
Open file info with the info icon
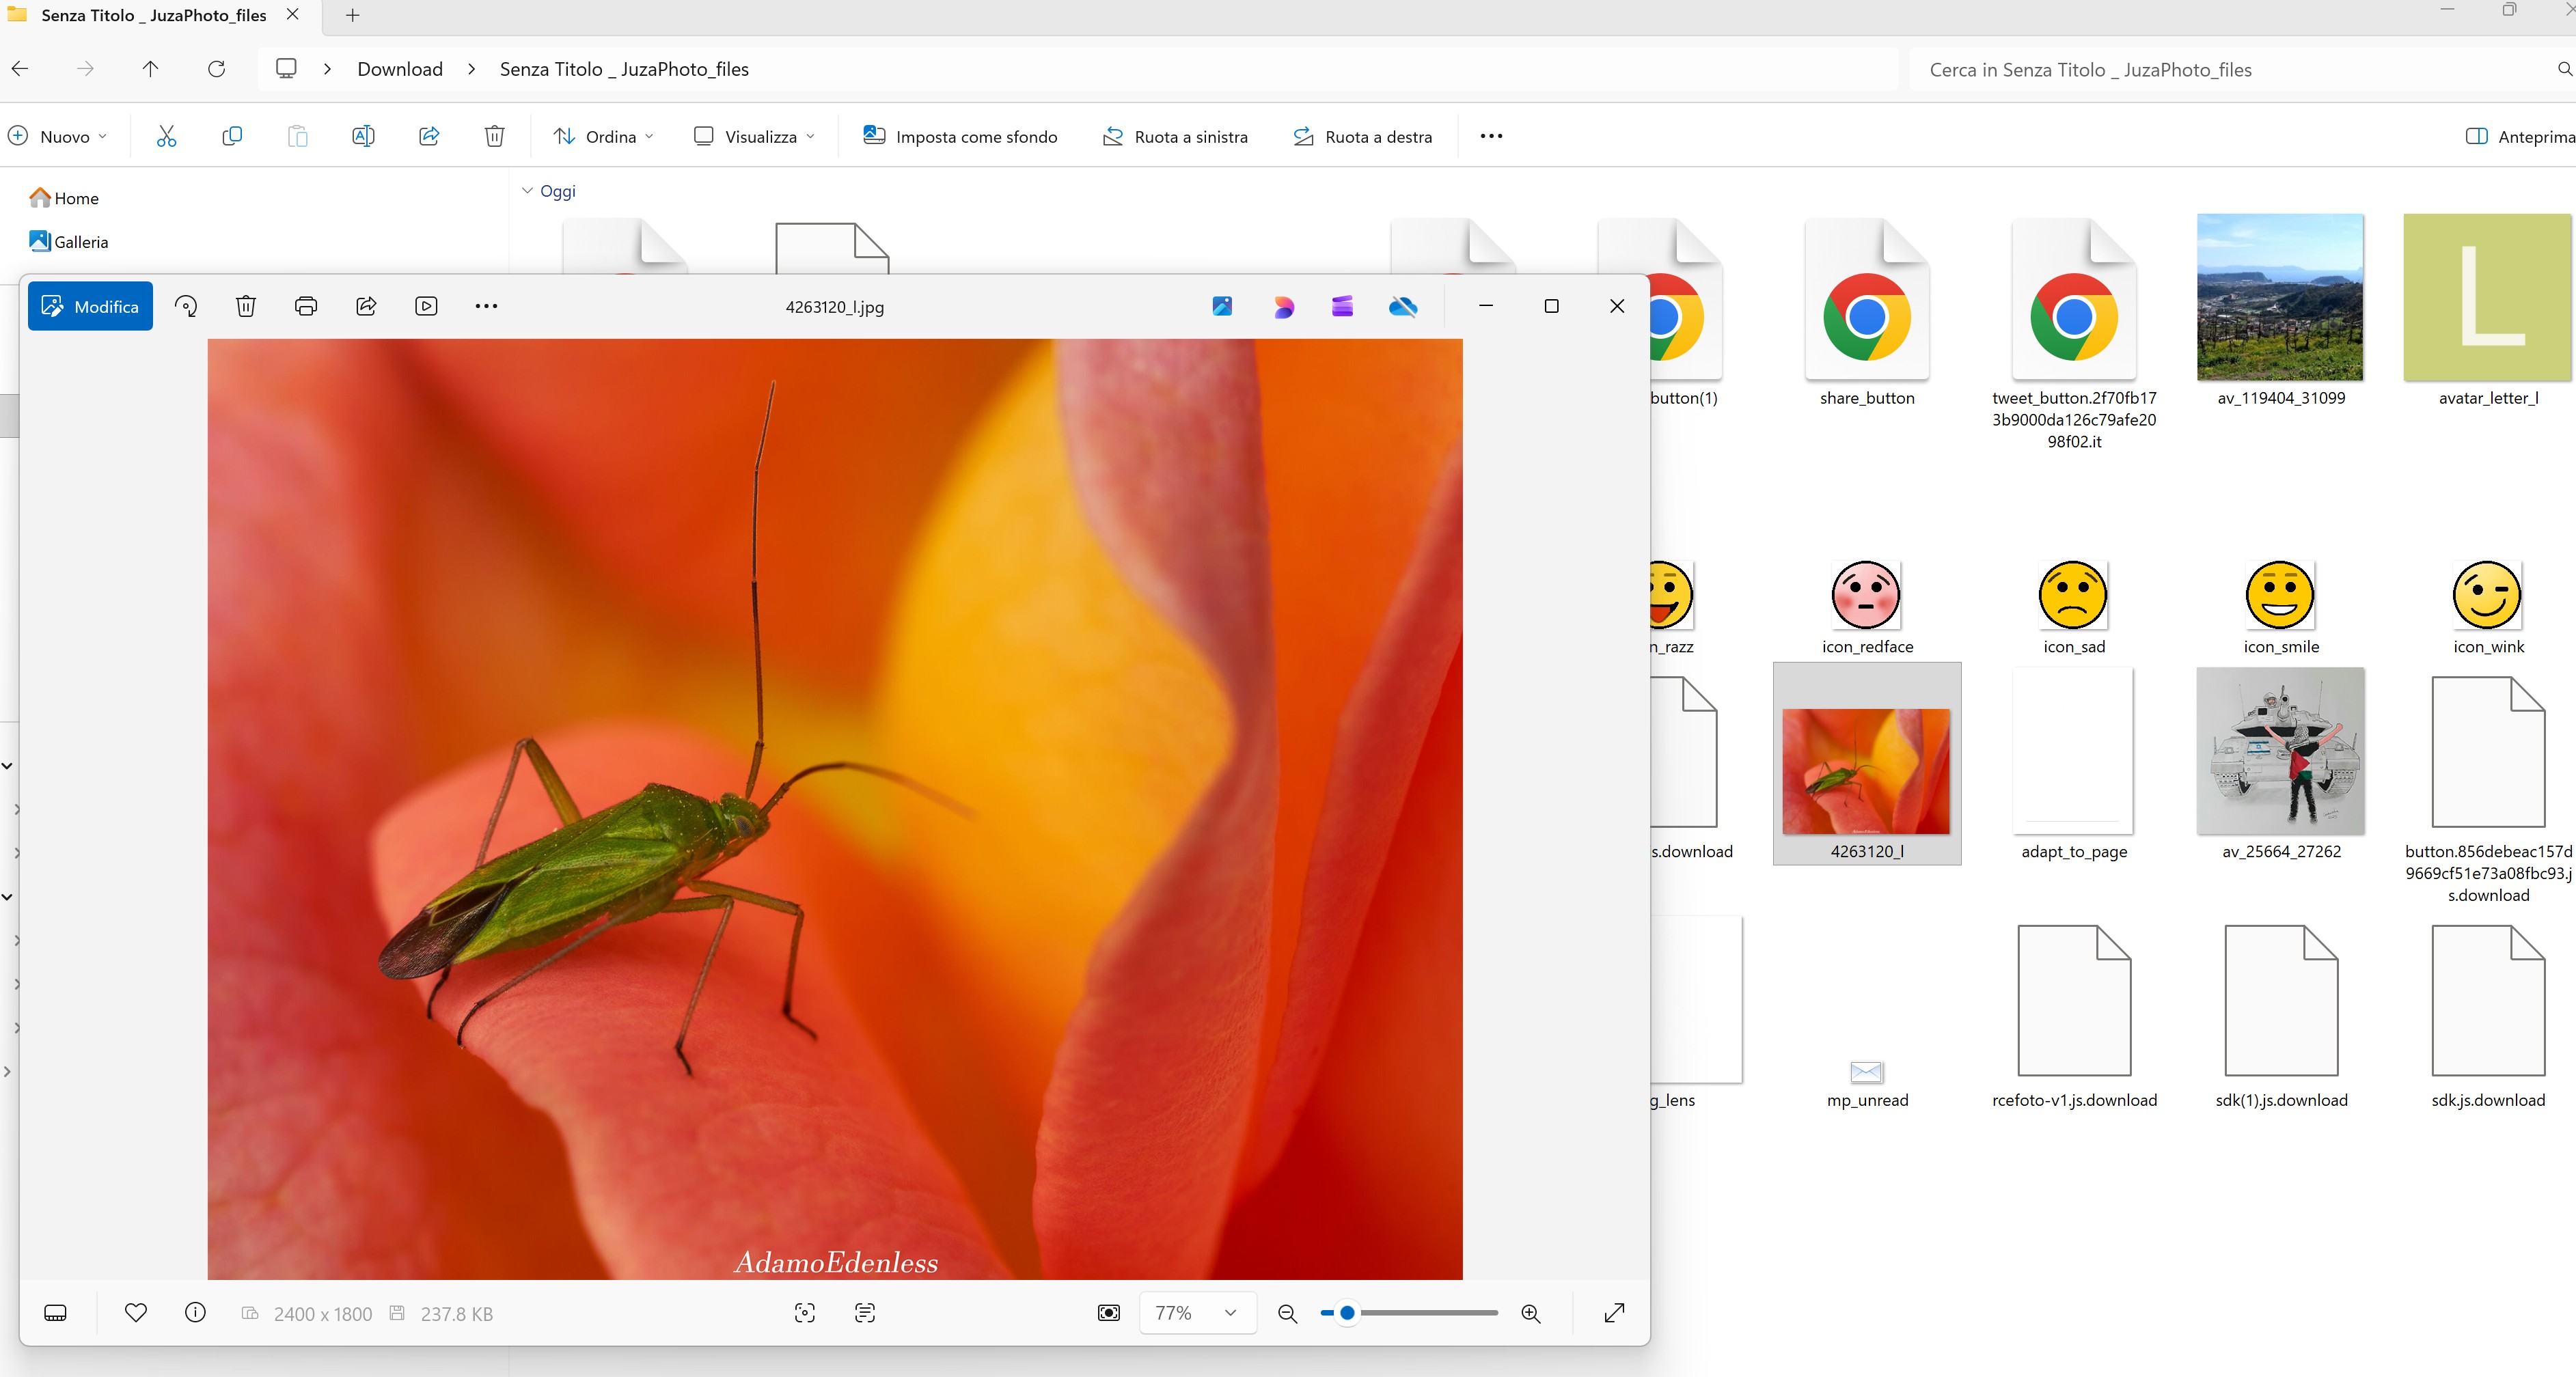pos(195,1312)
